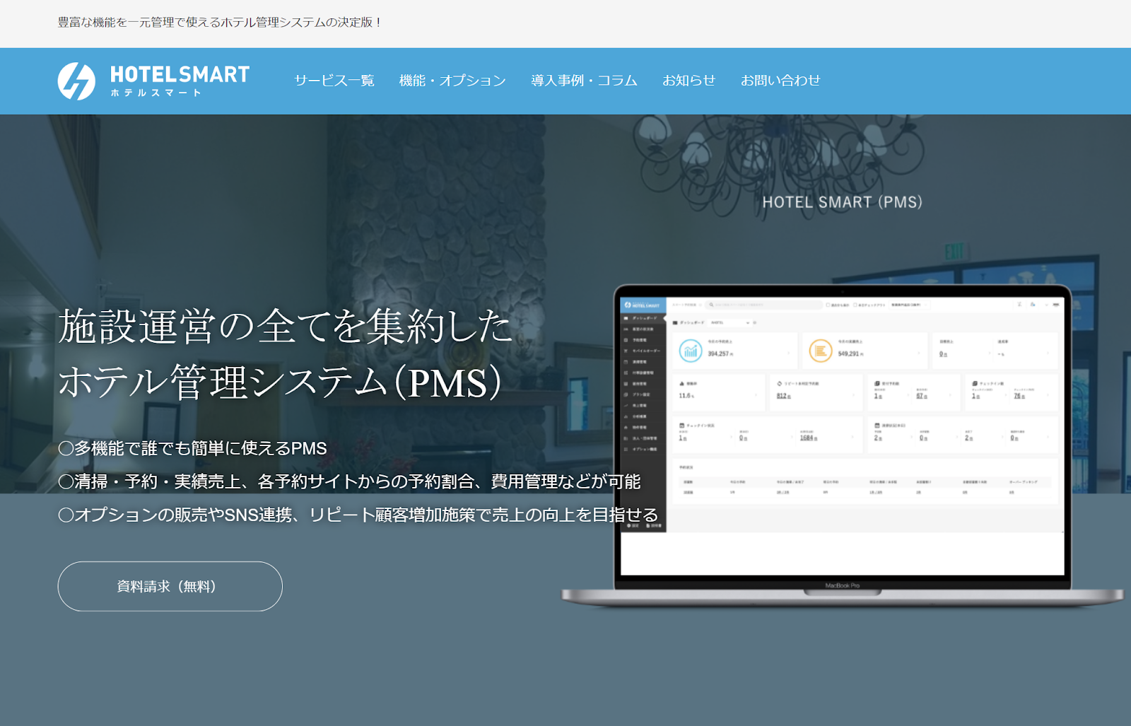Click the HOTEL SMART lightning bolt logo
The height and width of the screenshot is (726, 1131).
pyautogui.click(x=76, y=81)
